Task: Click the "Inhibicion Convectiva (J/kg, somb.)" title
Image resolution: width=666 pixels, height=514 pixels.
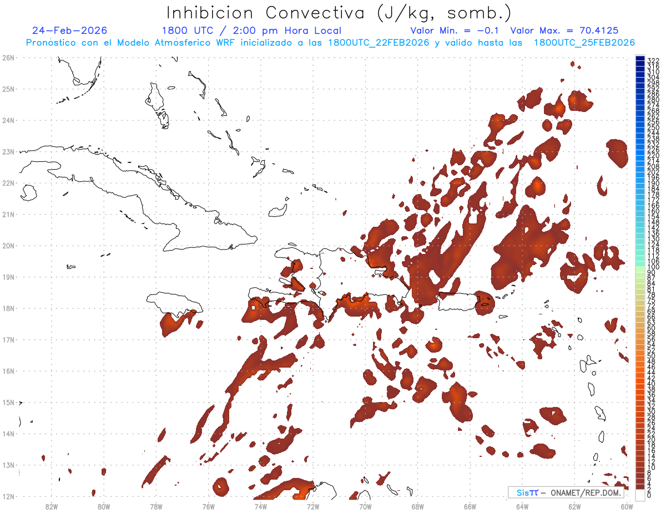Action: [339, 13]
